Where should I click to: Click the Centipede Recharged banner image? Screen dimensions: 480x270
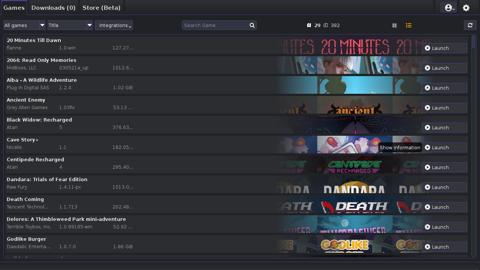[x=355, y=164]
